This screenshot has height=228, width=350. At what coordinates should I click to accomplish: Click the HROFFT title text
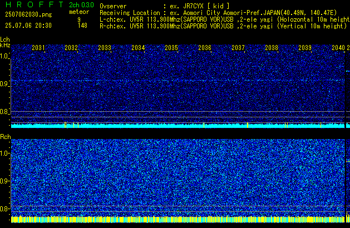(x=34, y=4)
